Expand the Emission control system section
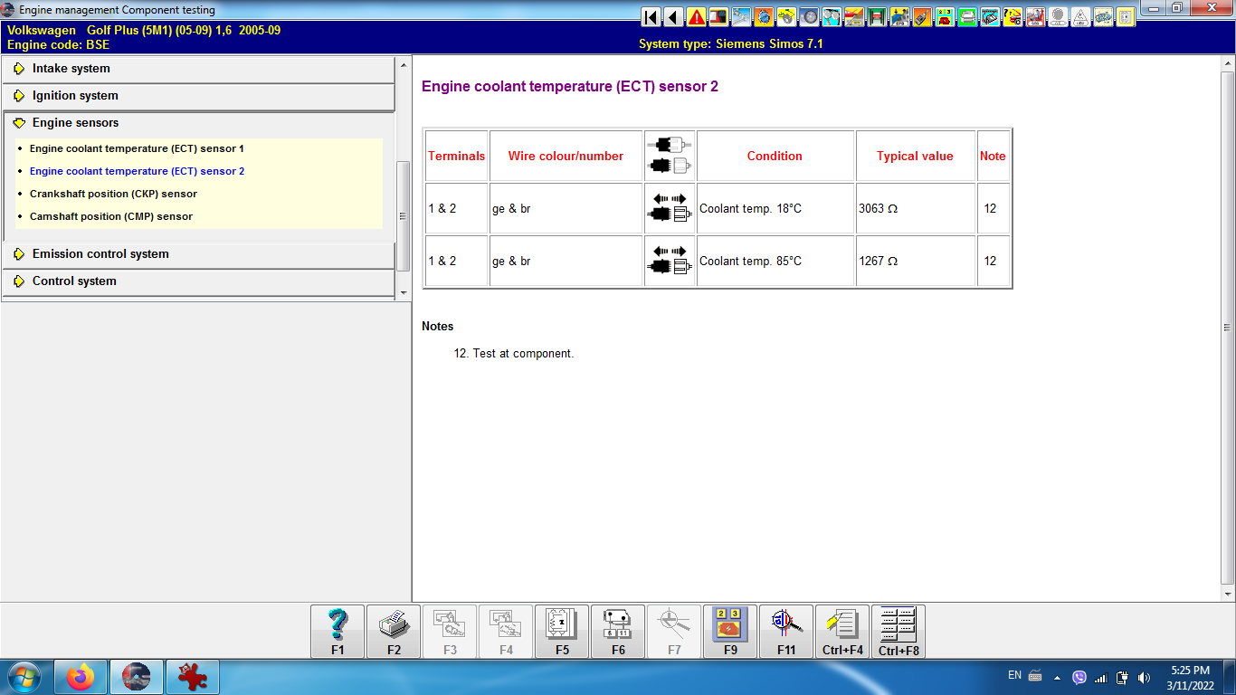 click(100, 254)
